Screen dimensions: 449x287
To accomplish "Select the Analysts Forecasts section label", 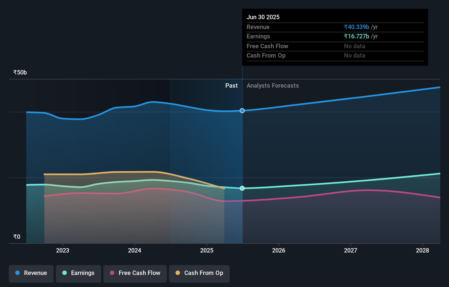I will tap(273, 85).
